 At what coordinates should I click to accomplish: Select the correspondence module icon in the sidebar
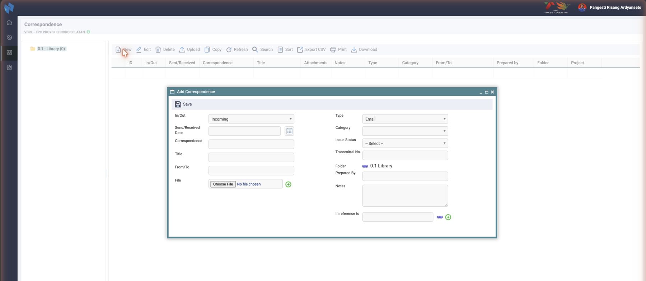pyautogui.click(x=9, y=52)
